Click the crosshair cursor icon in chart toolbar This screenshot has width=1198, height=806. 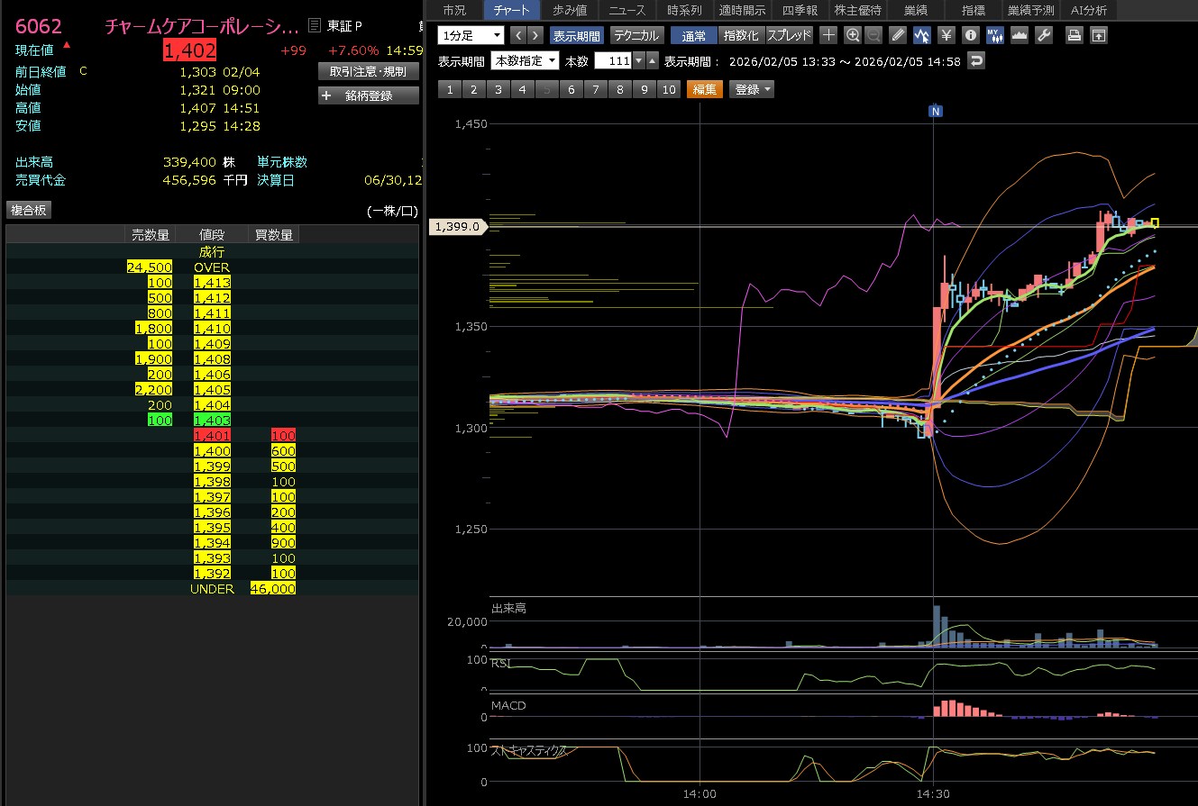[x=828, y=35]
